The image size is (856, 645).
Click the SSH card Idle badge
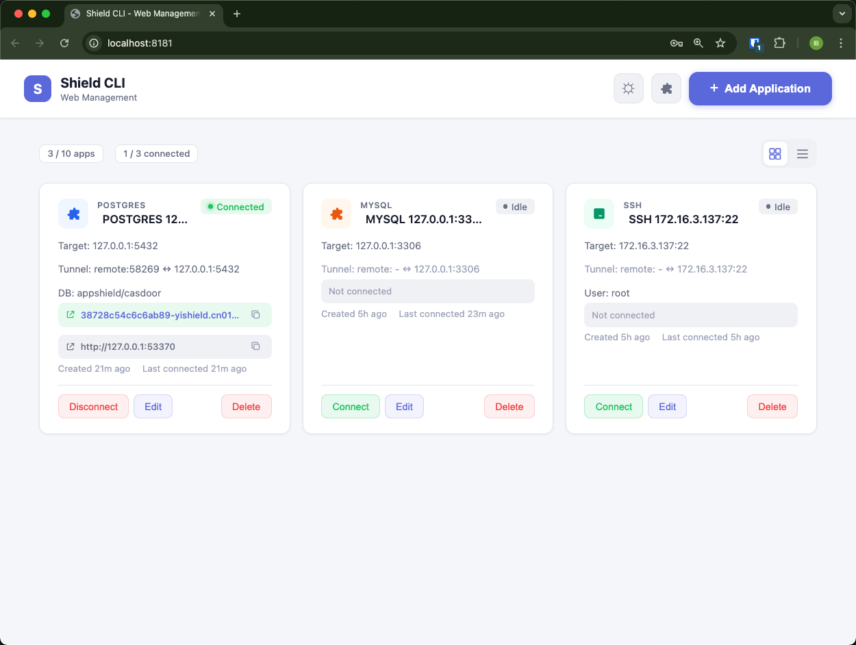pos(778,207)
